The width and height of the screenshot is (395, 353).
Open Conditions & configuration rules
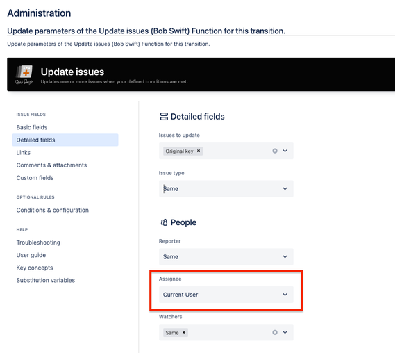(x=52, y=210)
